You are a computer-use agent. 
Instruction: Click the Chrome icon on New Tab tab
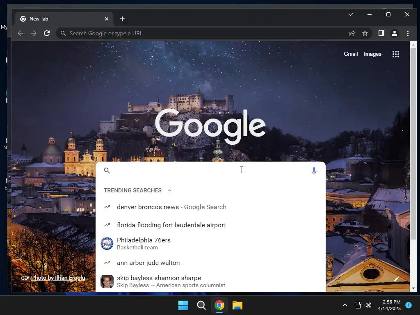click(x=23, y=19)
